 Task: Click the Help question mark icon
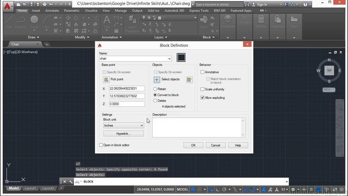tap(306, 4)
